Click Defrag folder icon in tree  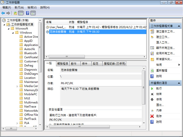pyautogui.click(x=21, y=65)
